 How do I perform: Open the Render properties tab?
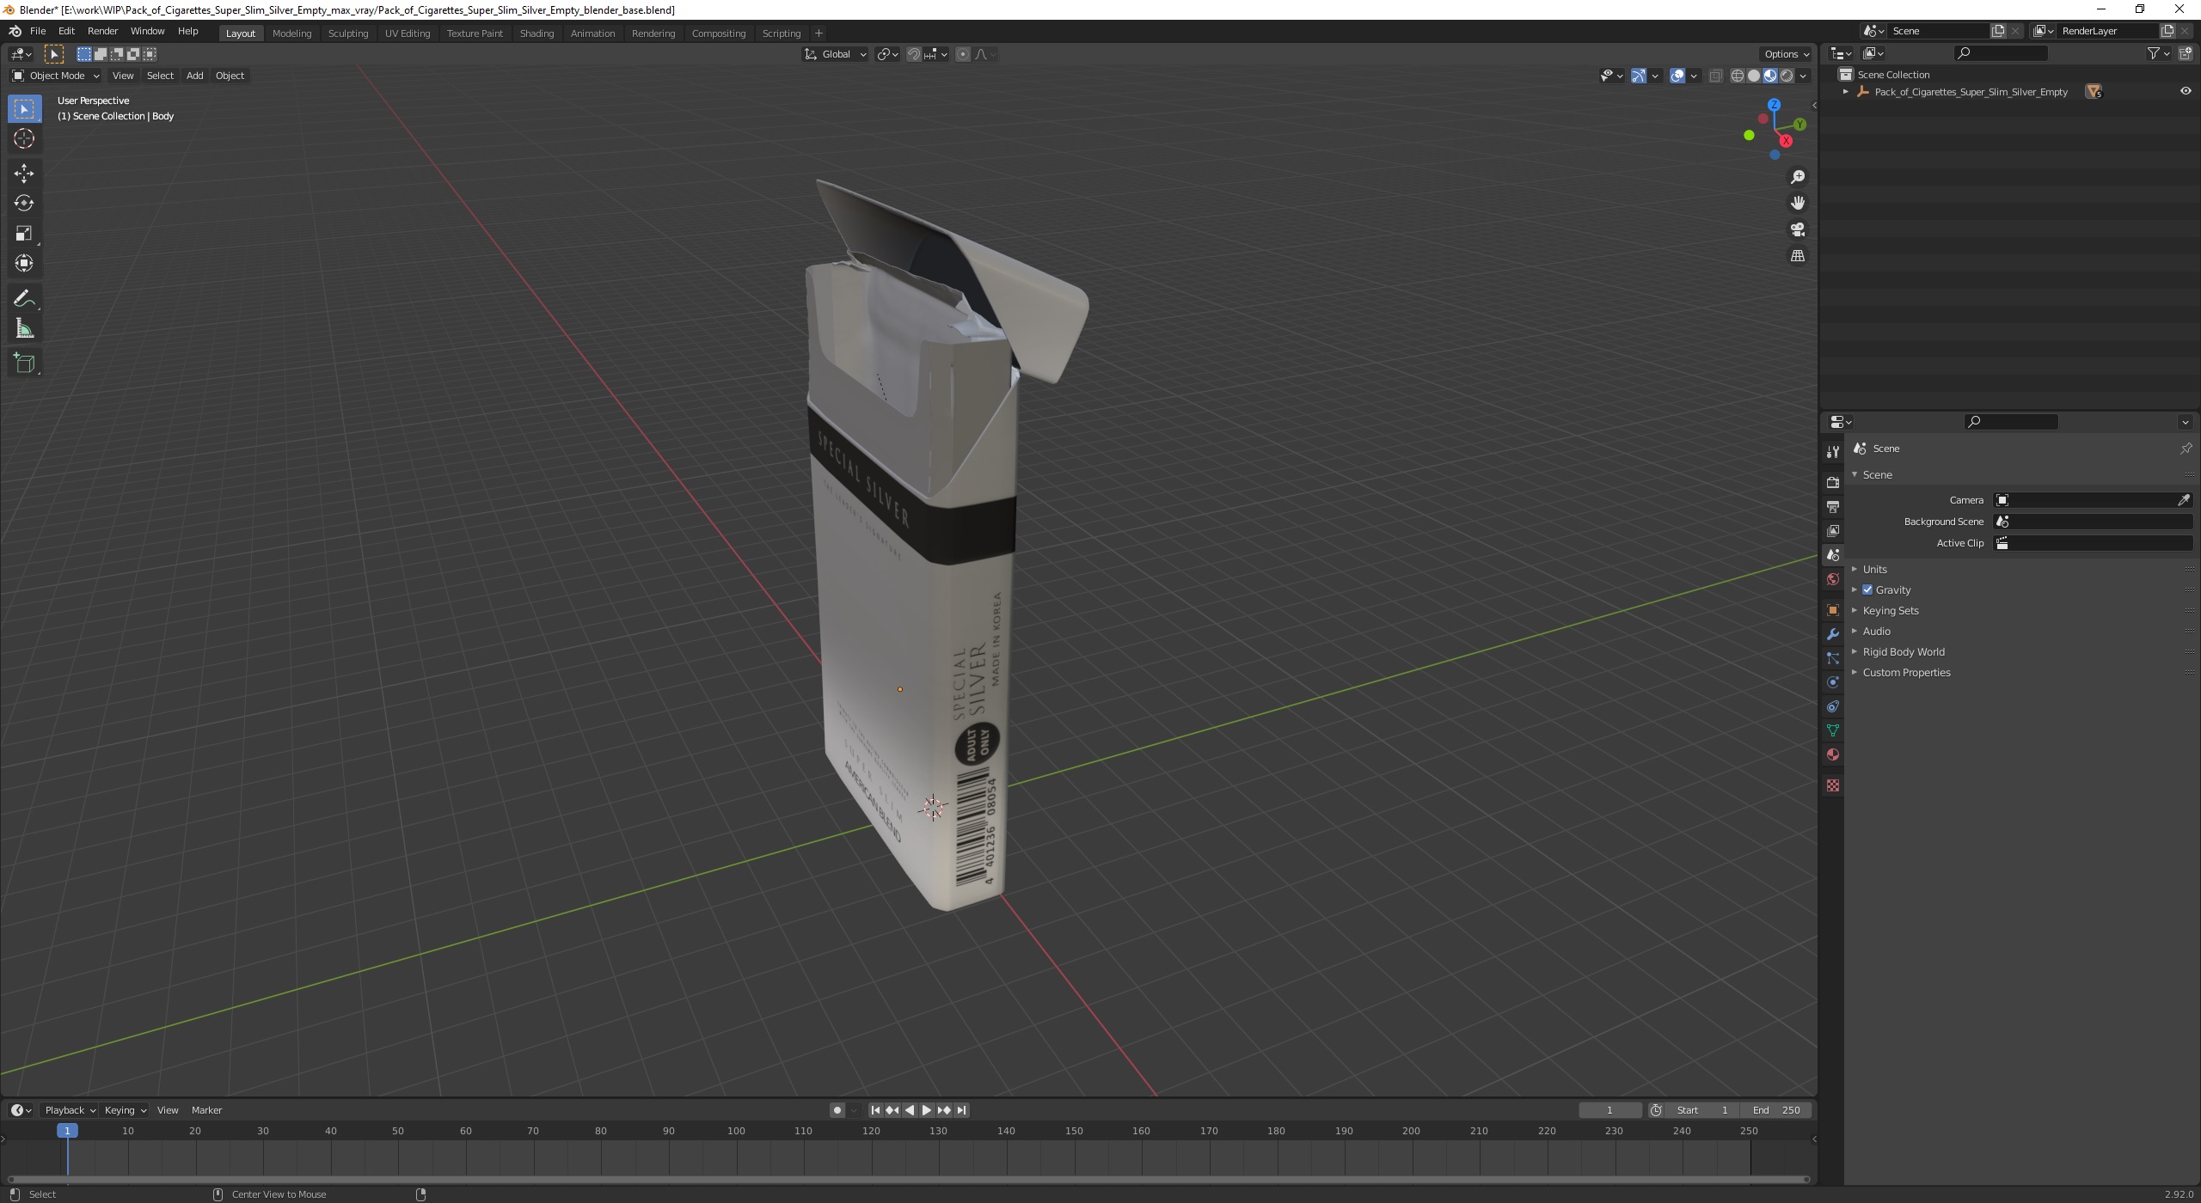tap(1833, 483)
